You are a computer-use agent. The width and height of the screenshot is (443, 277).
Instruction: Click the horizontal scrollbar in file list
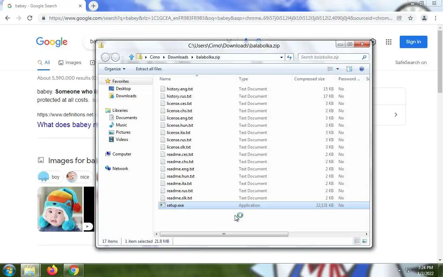[x=224, y=234]
